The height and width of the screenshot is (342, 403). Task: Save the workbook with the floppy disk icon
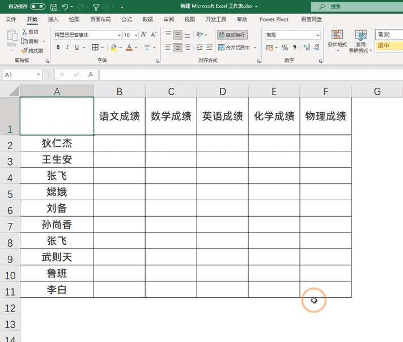point(54,7)
